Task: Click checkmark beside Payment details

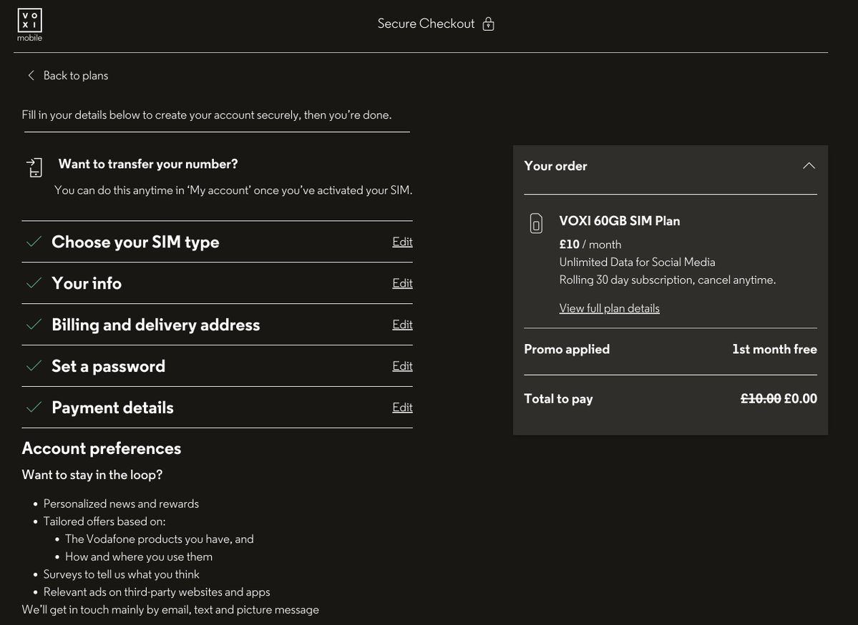Action: coord(34,407)
